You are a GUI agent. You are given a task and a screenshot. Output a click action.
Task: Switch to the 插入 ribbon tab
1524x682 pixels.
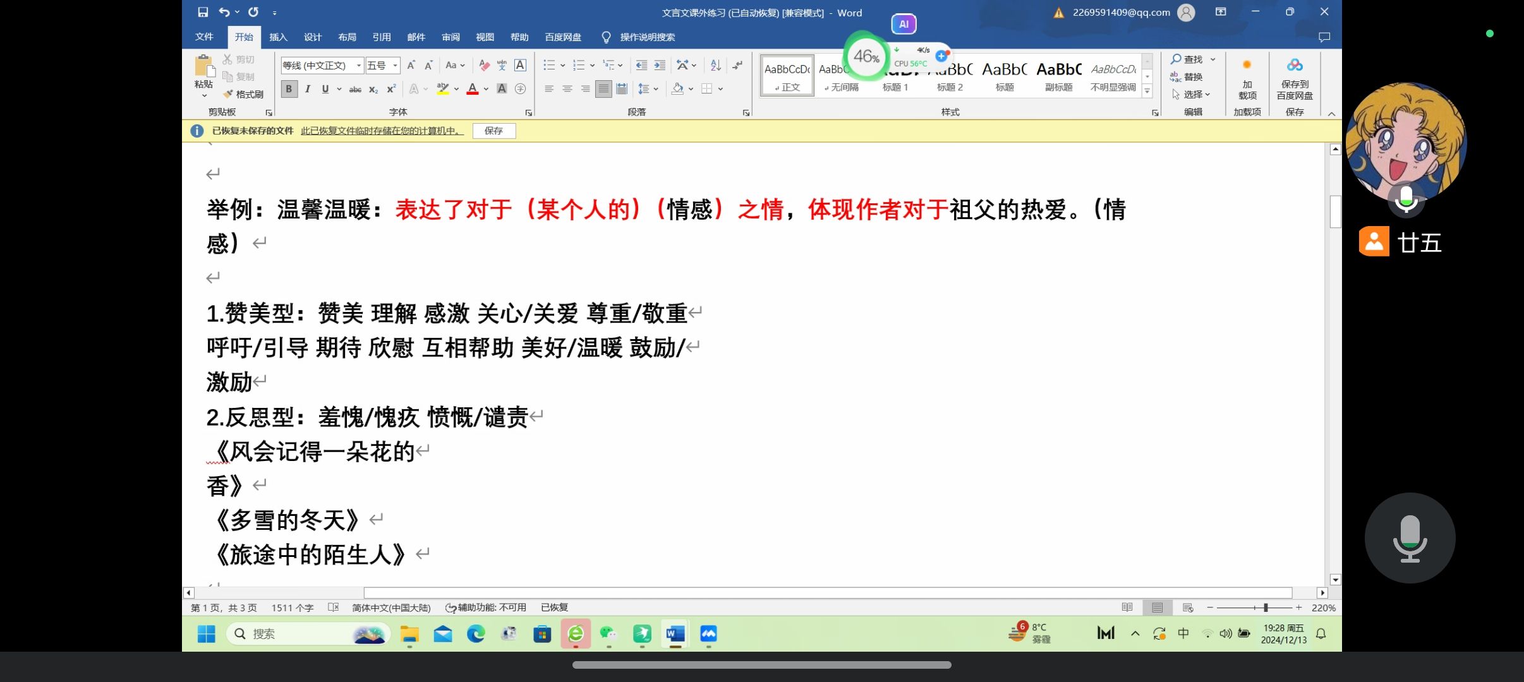pyautogui.click(x=278, y=37)
